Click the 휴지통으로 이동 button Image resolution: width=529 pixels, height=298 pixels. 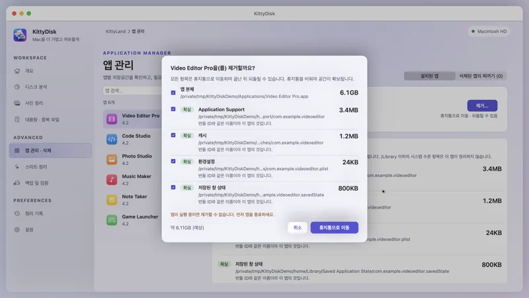(x=335, y=228)
